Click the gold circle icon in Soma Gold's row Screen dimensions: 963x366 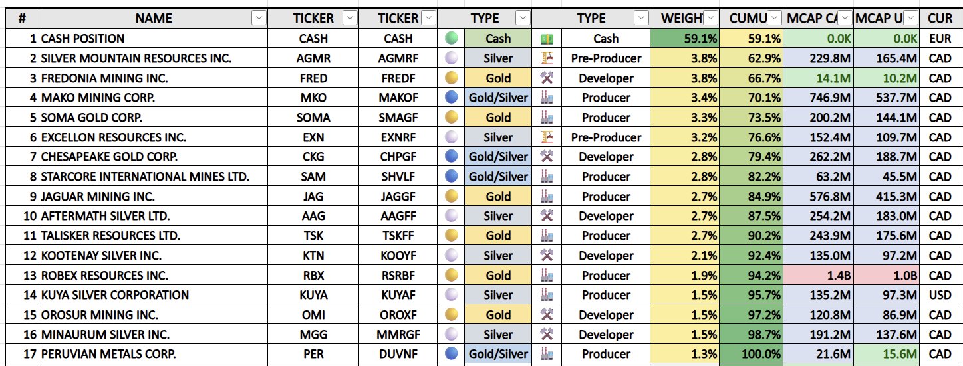coord(451,118)
